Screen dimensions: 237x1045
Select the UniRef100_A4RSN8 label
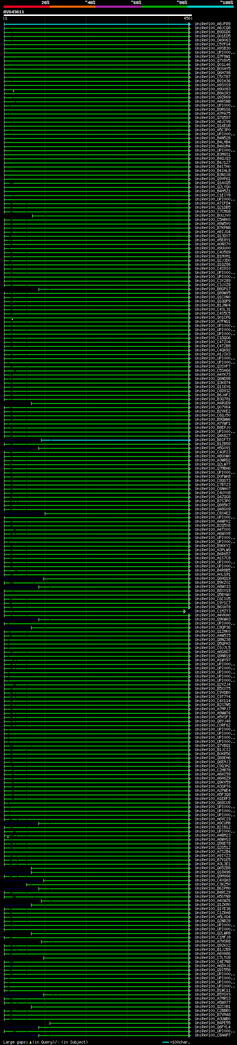213,102
